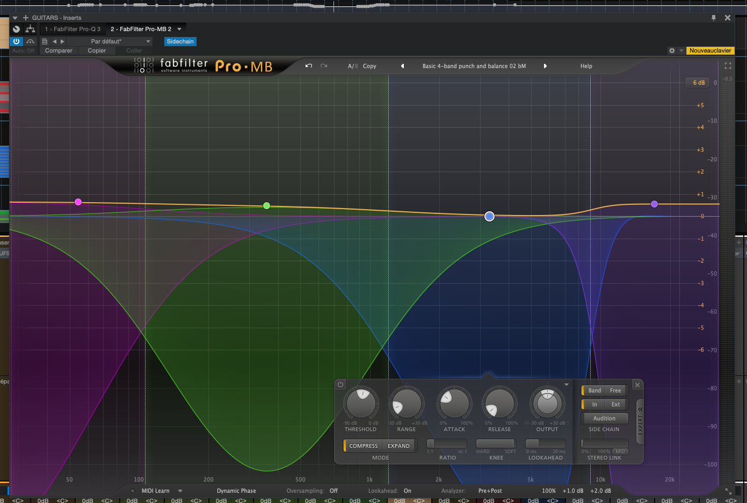
Task: Toggle the band power bypass icon
Action: (340, 384)
